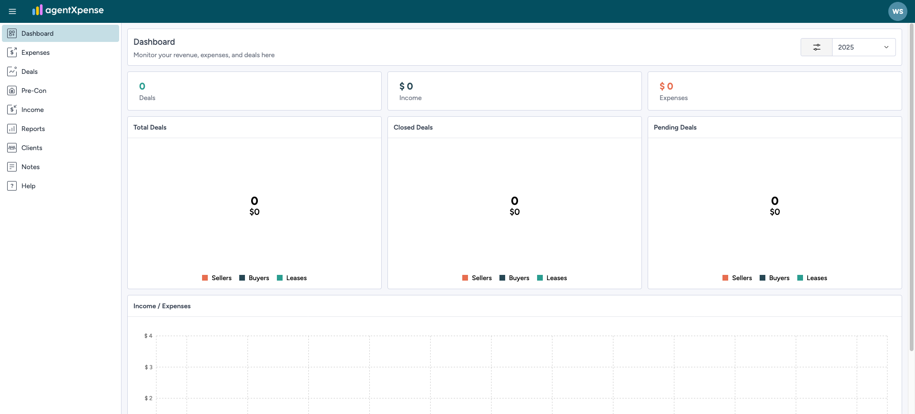The image size is (915, 414).
Task: Click the Expenses total summary card
Action: click(775, 91)
